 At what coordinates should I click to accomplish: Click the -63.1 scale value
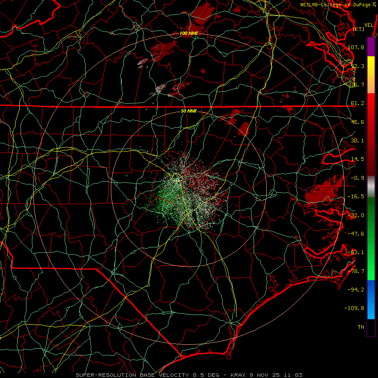pos(356,252)
